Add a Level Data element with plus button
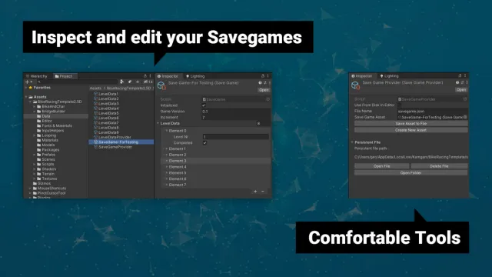This screenshot has height=277, width=492. pyautogui.click(x=255, y=192)
